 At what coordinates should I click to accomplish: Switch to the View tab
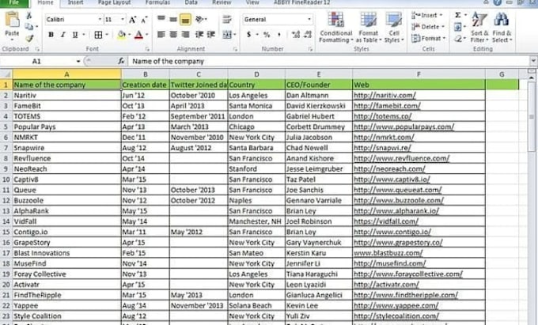click(252, 2)
